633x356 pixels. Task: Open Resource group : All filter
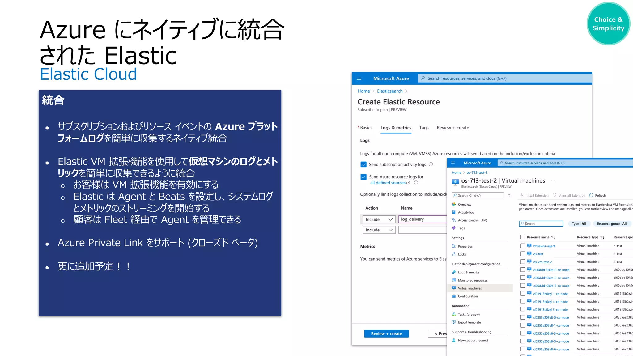612,224
